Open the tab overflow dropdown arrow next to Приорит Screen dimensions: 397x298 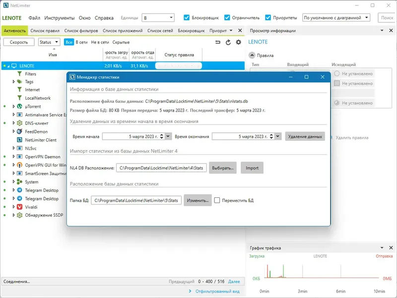[x=231, y=31]
